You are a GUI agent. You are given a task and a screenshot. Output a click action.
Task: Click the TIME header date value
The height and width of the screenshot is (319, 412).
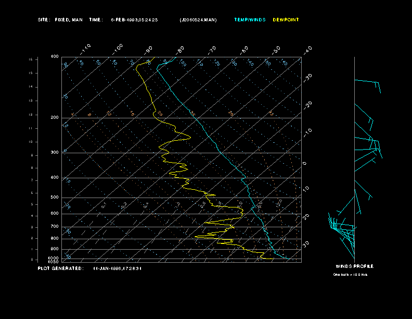(x=135, y=20)
